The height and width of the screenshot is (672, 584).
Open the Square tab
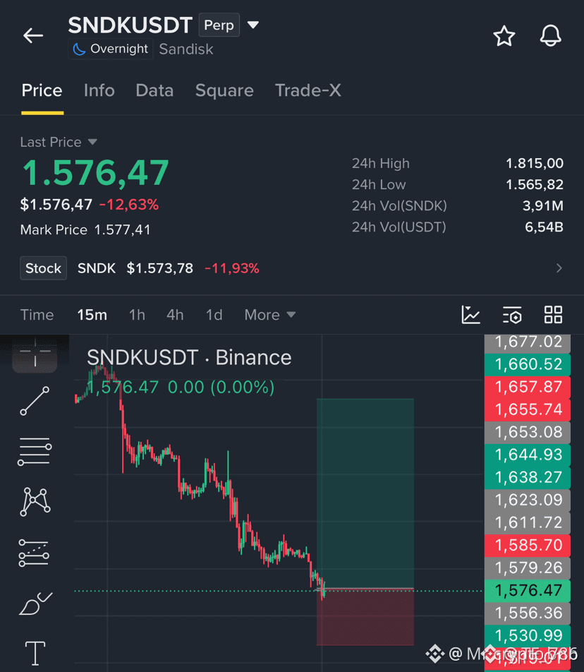pos(224,90)
